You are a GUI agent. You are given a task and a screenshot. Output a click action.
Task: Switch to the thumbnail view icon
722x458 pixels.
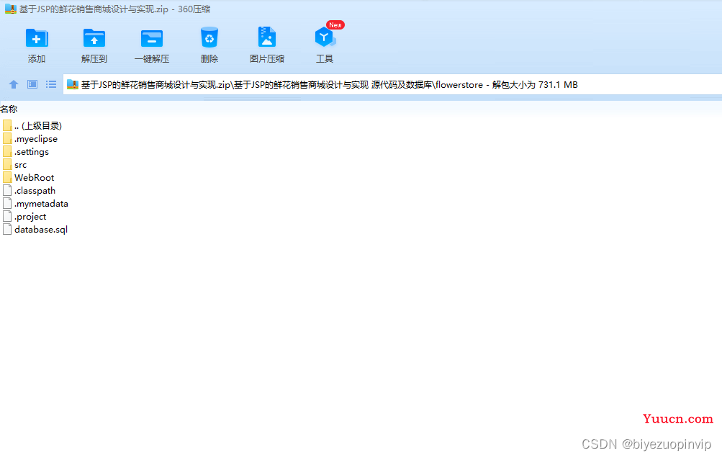click(x=32, y=84)
